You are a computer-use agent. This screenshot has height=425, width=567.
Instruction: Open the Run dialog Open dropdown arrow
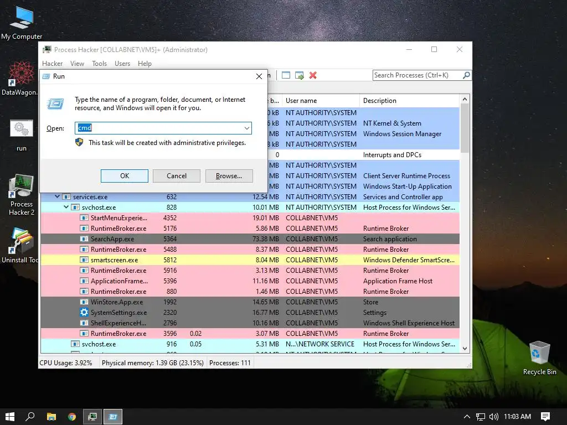pyautogui.click(x=246, y=128)
